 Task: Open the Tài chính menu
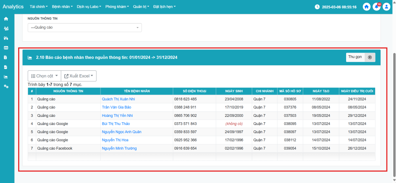38,7
